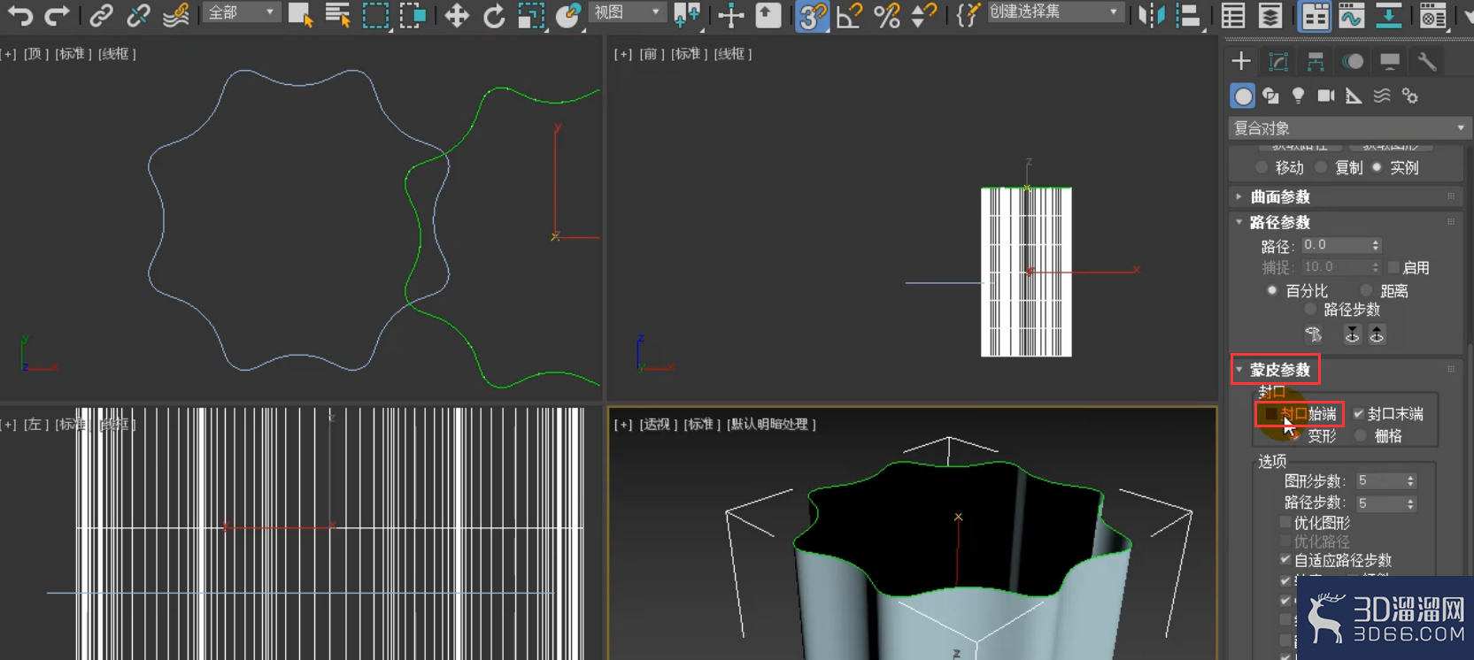Toggle Select and Manipulate tool
Image resolution: width=1474 pixels, height=660 pixels.
click(x=730, y=15)
